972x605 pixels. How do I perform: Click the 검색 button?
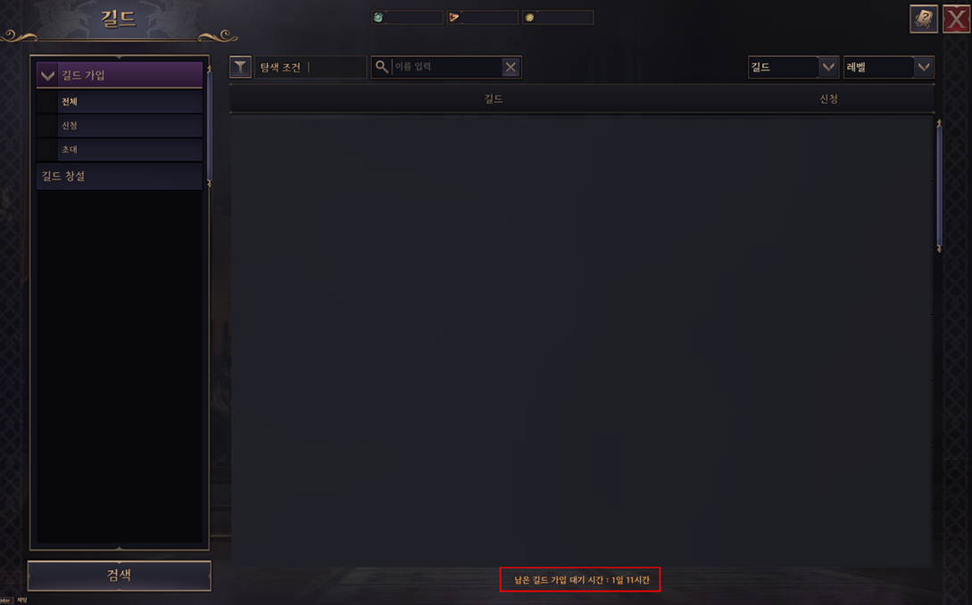pyautogui.click(x=119, y=576)
